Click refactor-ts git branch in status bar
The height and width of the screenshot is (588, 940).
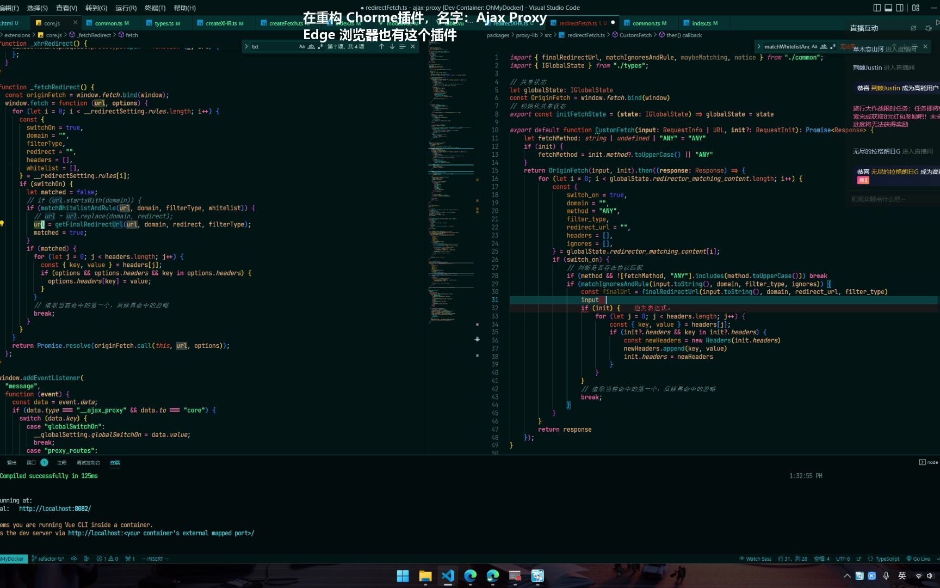pos(48,559)
